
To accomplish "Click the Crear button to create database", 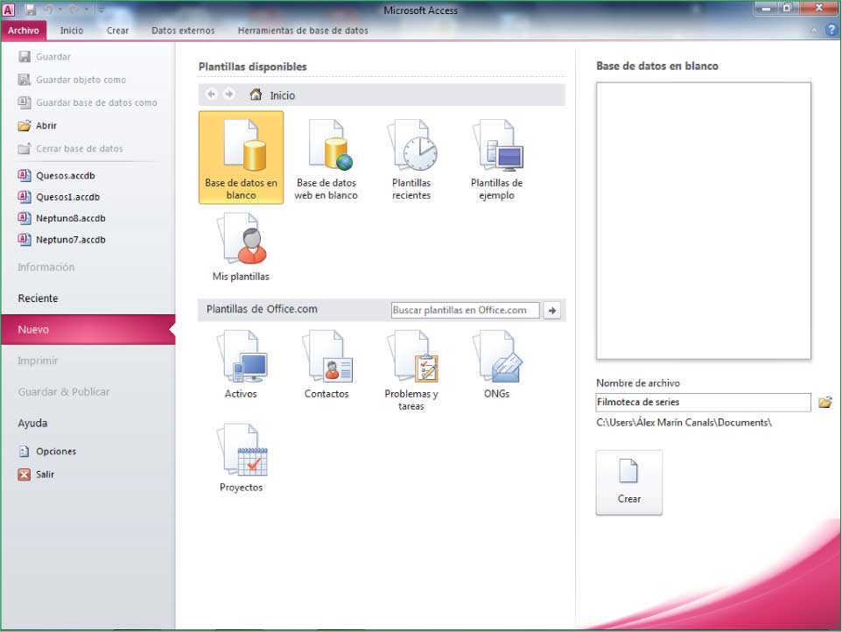I will coord(628,482).
